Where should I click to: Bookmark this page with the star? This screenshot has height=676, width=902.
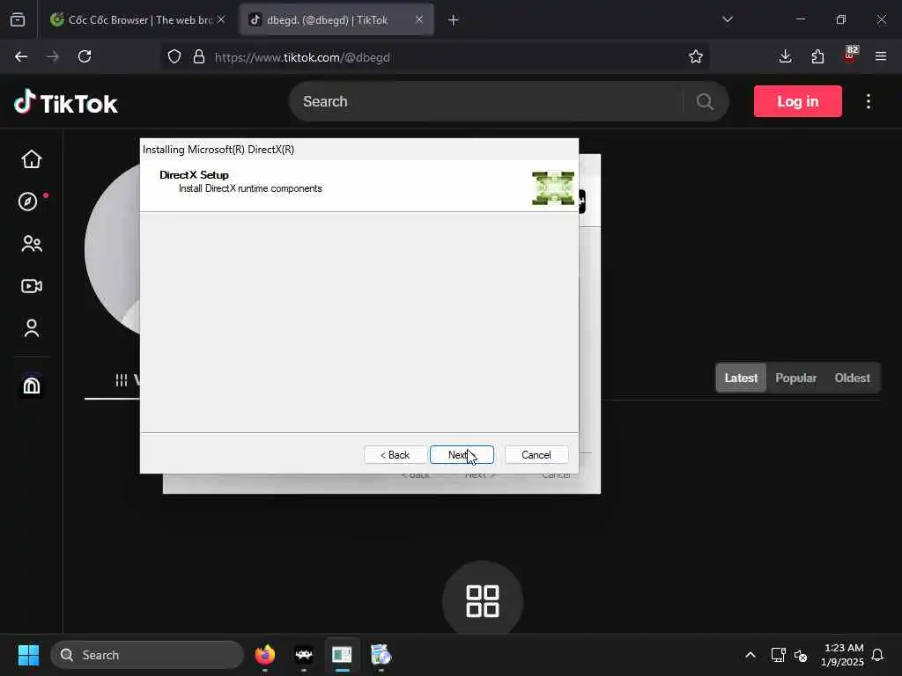tap(696, 56)
